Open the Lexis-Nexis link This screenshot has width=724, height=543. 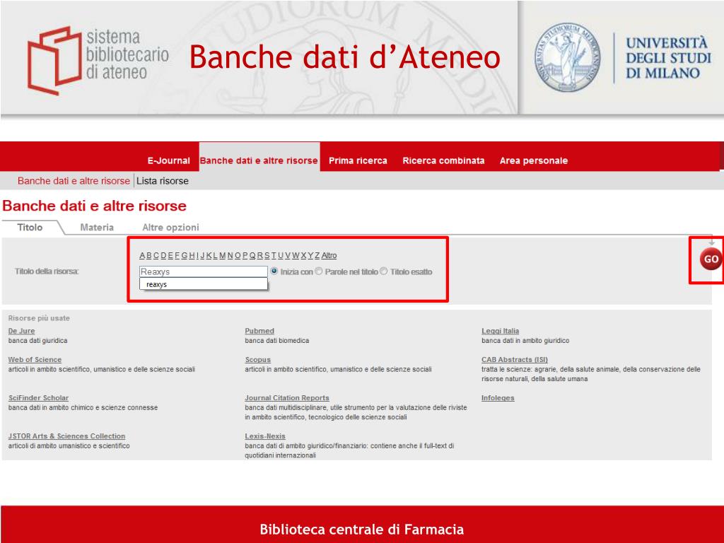coord(265,436)
